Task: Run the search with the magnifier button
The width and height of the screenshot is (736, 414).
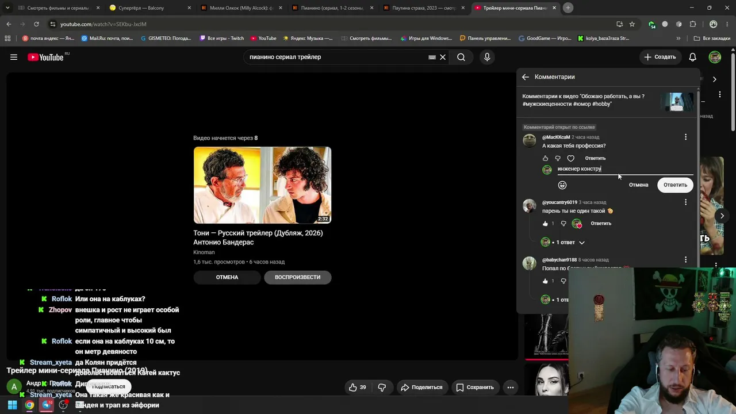Action: point(461,57)
